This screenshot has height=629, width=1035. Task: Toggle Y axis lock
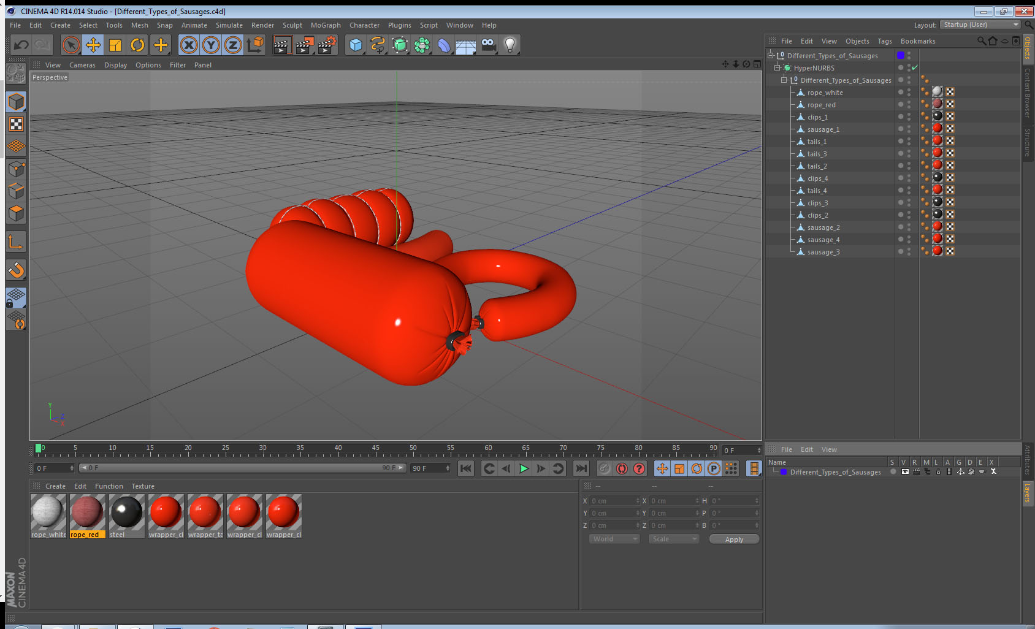click(x=211, y=45)
